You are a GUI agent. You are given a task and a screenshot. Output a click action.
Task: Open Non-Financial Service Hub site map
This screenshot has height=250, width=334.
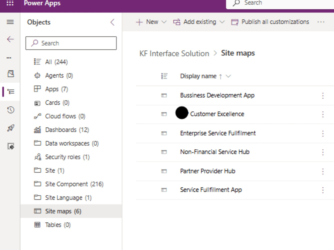(215, 152)
